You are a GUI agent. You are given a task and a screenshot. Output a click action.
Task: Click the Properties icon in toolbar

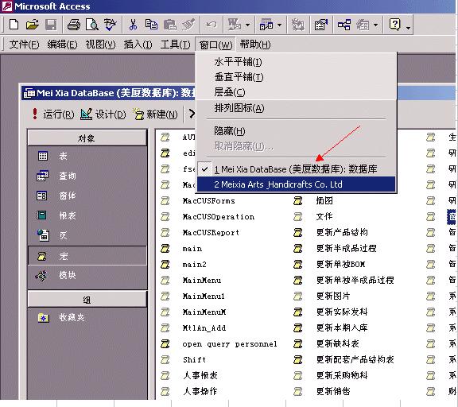(320, 25)
